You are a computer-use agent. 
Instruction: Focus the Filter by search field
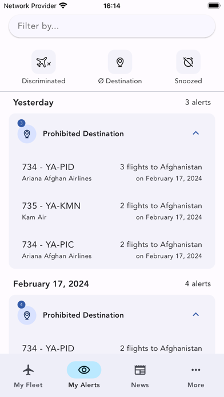tap(112, 26)
